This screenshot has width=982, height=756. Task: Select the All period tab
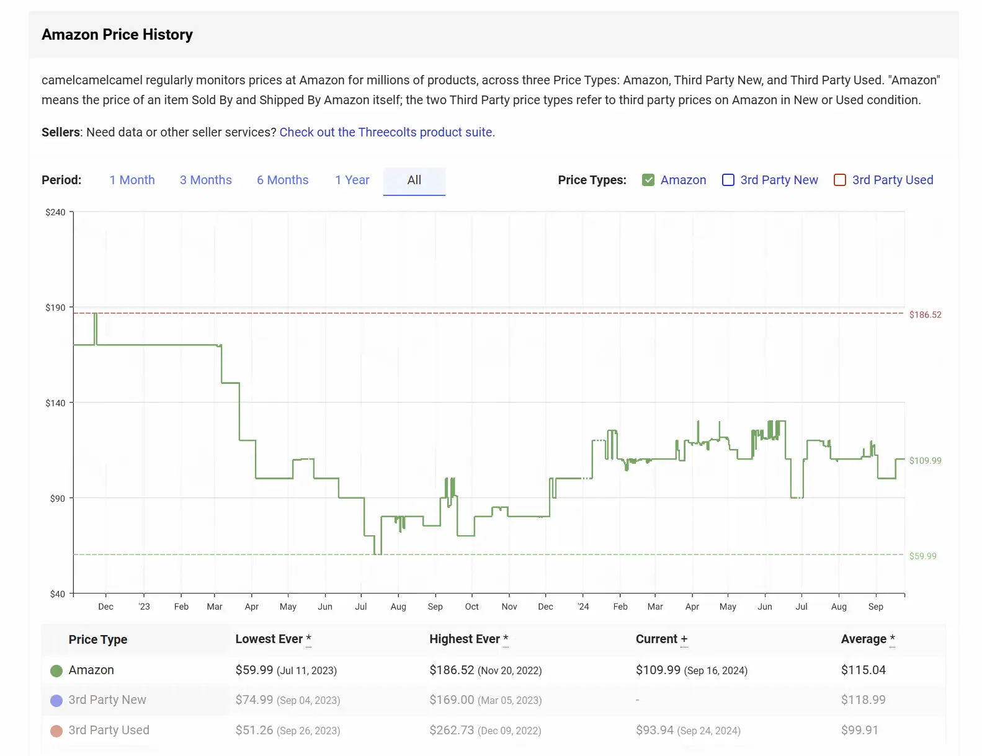coord(414,180)
